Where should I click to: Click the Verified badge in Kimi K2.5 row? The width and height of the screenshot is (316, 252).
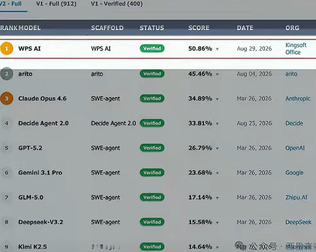pyautogui.click(x=152, y=246)
